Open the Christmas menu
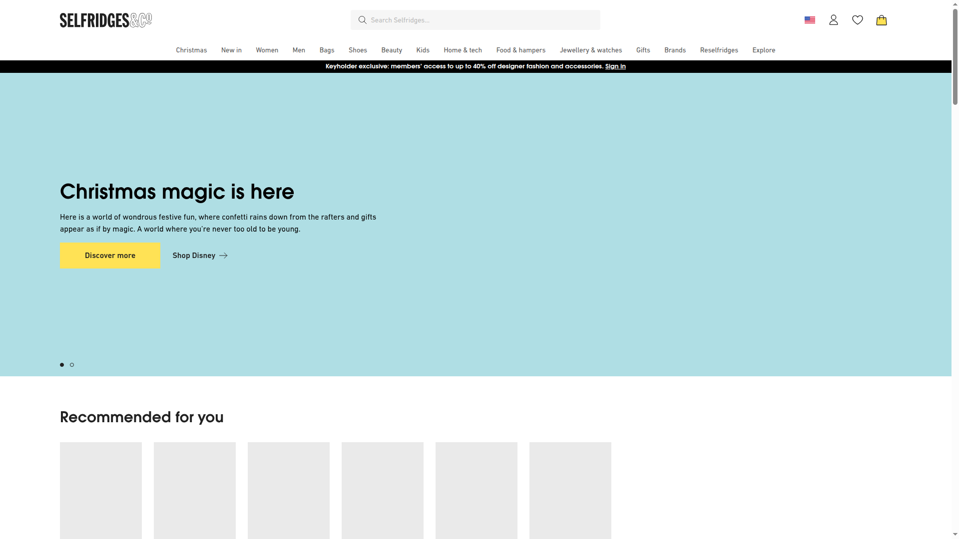Screen dimensions: 959x539 click(x=191, y=50)
